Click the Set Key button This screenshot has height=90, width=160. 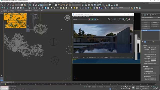(x=137, y=89)
